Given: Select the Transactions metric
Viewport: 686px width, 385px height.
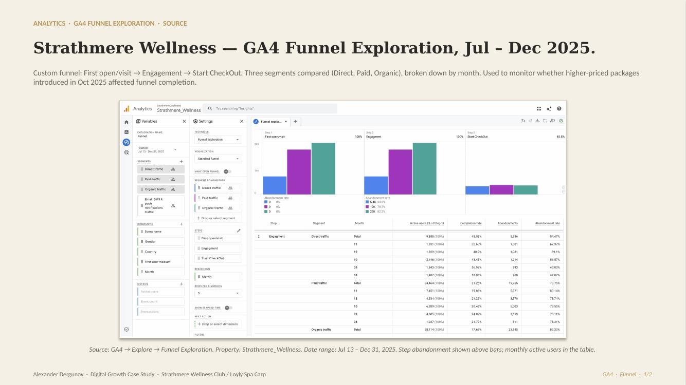Looking at the screenshot, I should pyautogui.click(x=161, y=312).
